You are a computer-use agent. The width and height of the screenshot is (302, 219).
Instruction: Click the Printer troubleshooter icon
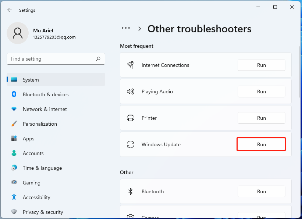130,118
